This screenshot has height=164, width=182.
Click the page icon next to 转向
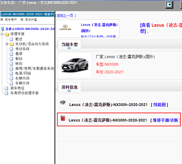(11, 63)
